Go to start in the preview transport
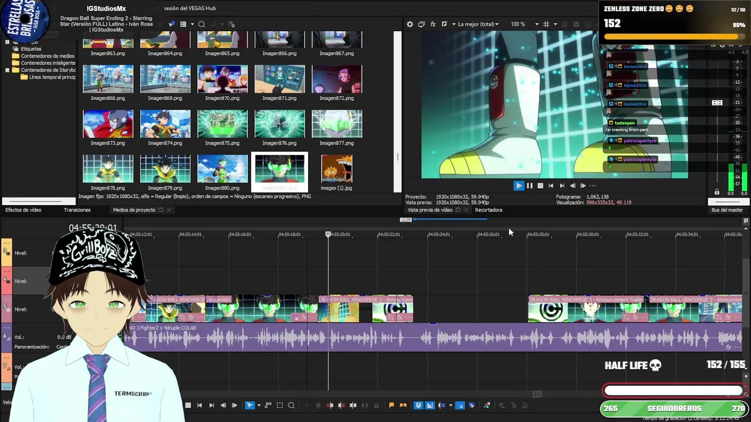This screenshot has height=422, width=751. (x=551, y=185)
